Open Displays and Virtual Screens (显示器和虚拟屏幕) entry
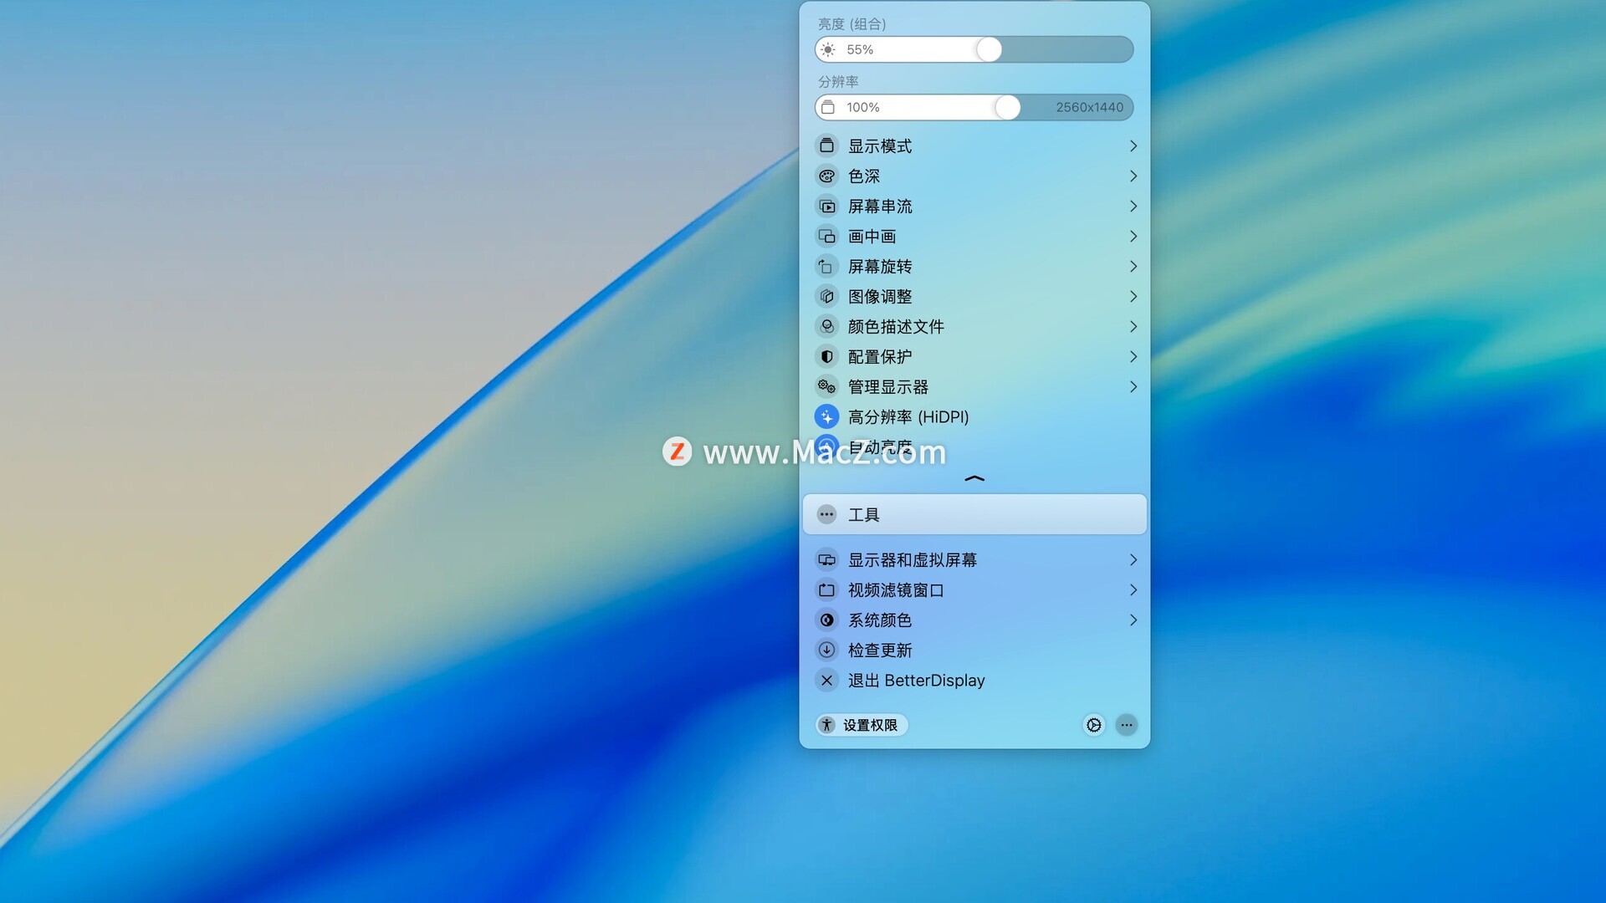 [x=913, y=559]
